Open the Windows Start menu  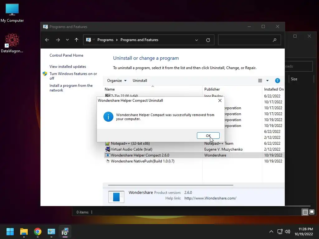[10, 232]
